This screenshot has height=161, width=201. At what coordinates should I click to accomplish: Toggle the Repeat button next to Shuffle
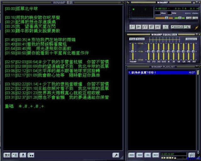click(x=187, y=27)
